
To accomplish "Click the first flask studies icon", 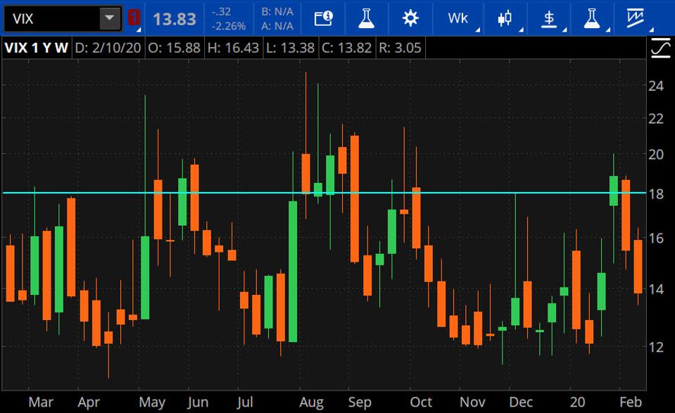I will pyautogui.click(x=366, y=18).
